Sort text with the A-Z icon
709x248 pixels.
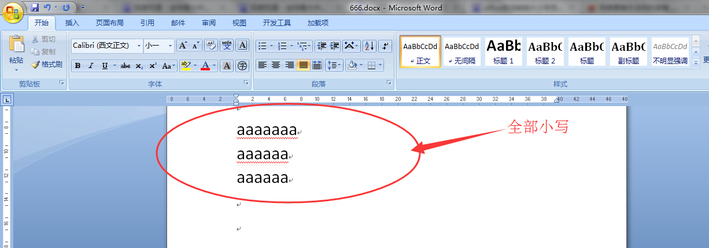pyautogui.click(x=370, y=46)
